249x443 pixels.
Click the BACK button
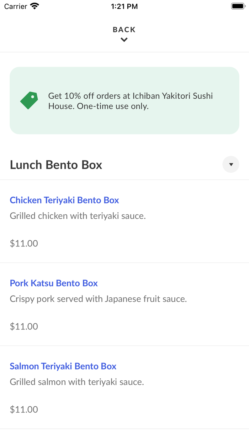point(124,30)
